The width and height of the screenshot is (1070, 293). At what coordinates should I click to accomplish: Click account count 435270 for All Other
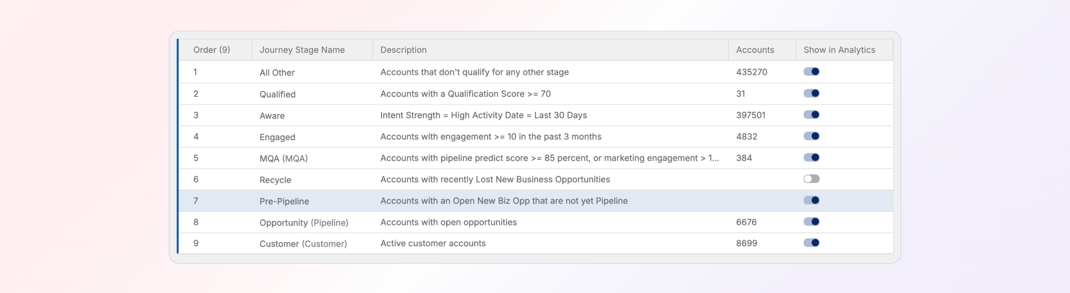click(751, 72)
